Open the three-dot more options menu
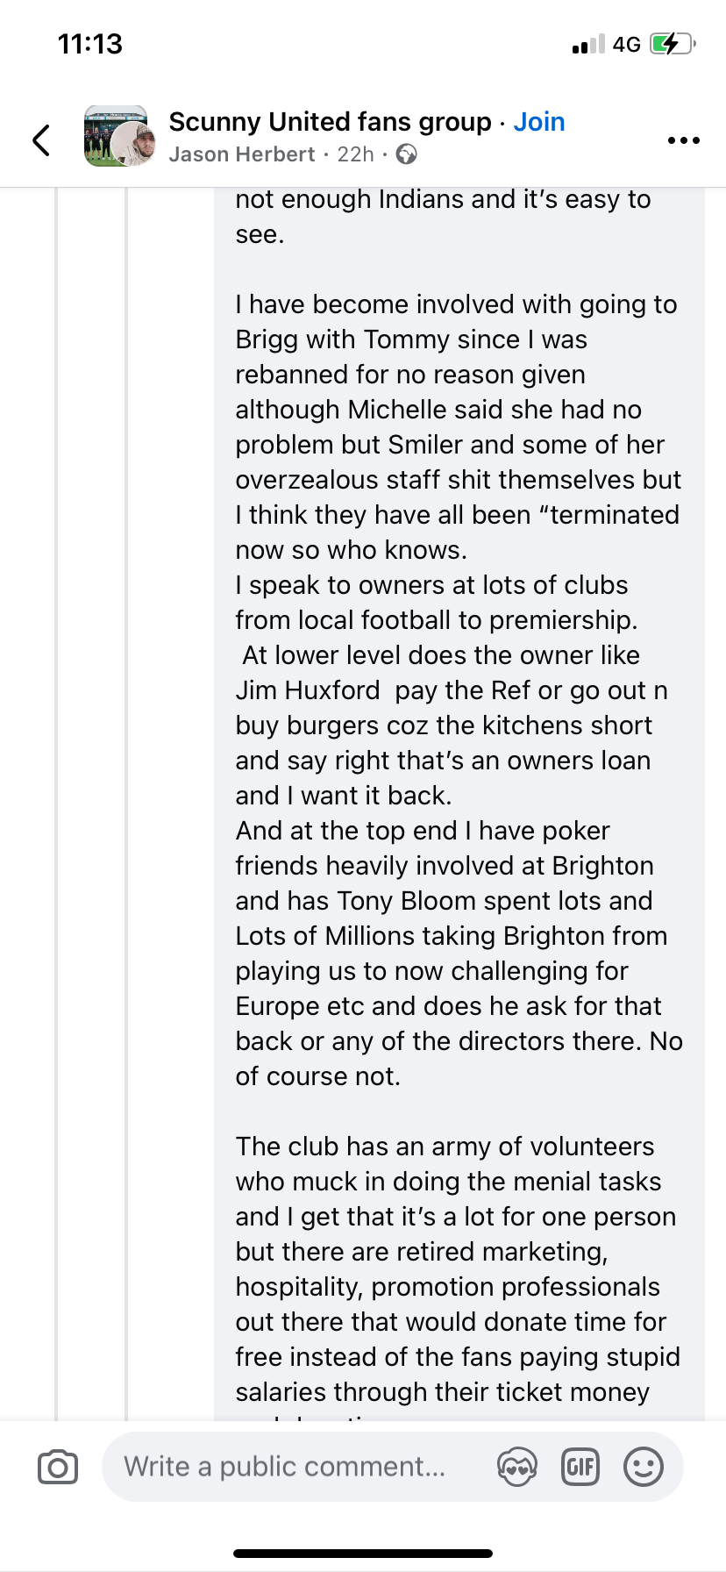726x1572 pixels. 683,140
